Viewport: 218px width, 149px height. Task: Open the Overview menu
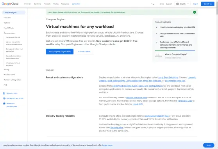point(28,4)
